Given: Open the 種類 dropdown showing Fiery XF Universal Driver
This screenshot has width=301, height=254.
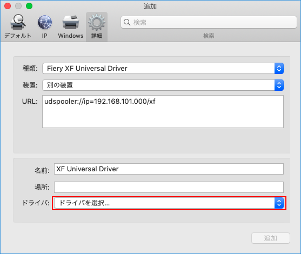Looking at the screenshot, I should pos(163,68).
